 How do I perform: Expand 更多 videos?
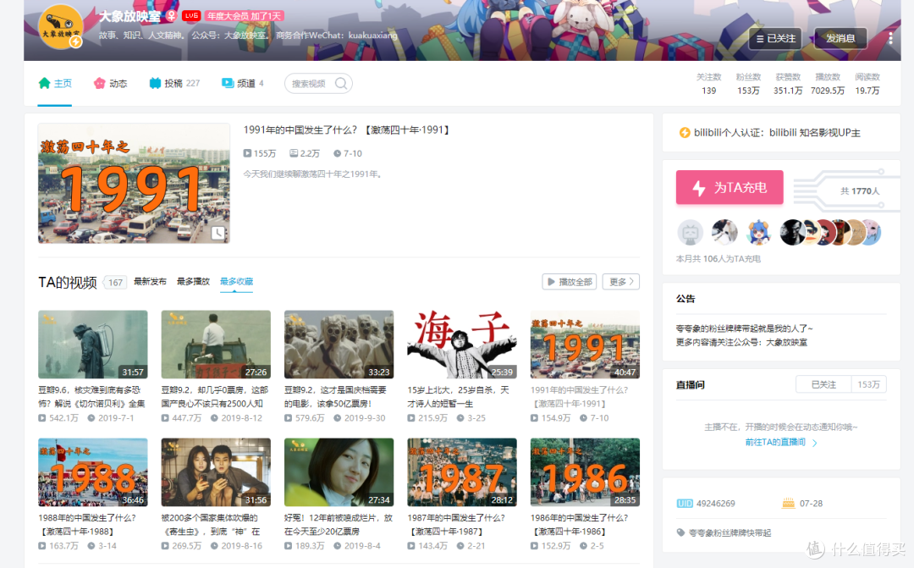tap(621, 282)
